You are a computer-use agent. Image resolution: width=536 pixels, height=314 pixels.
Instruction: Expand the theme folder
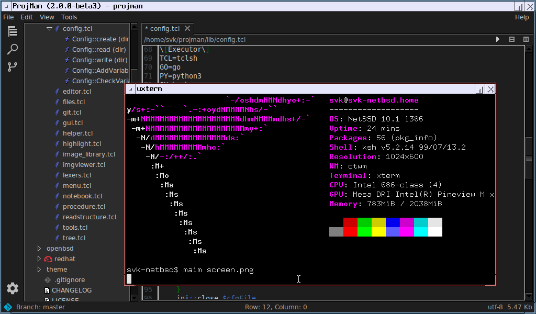pos(39,270)
